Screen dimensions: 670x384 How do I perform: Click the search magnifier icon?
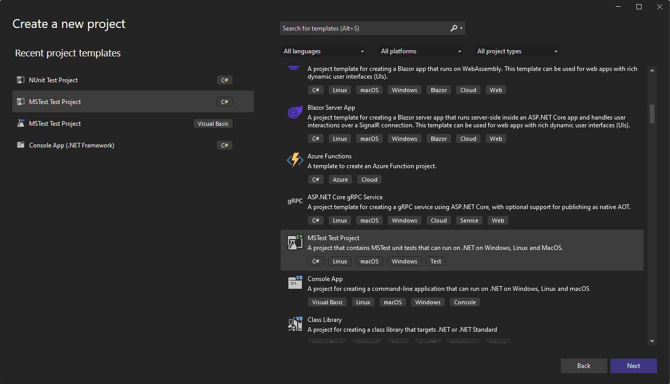(454, 28)
